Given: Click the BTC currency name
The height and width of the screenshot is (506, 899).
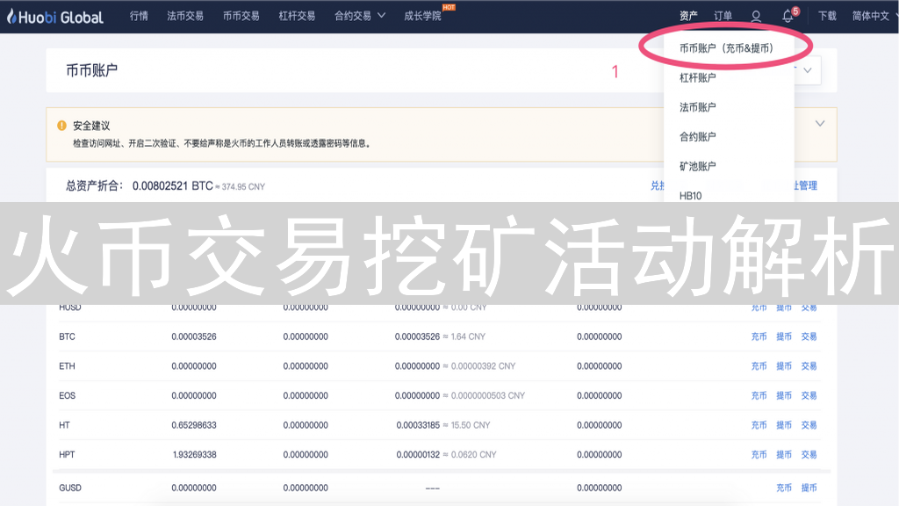Looking at the screenshot, I should click(x=67, y=336).
